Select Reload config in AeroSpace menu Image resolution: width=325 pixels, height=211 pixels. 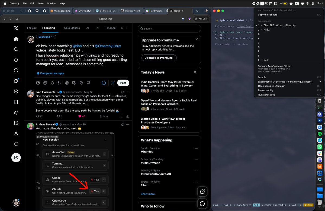(288, 90)
